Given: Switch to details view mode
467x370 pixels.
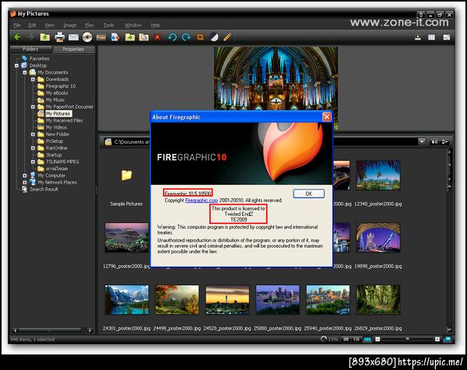Looking at the screenshot, I should 356,339.
